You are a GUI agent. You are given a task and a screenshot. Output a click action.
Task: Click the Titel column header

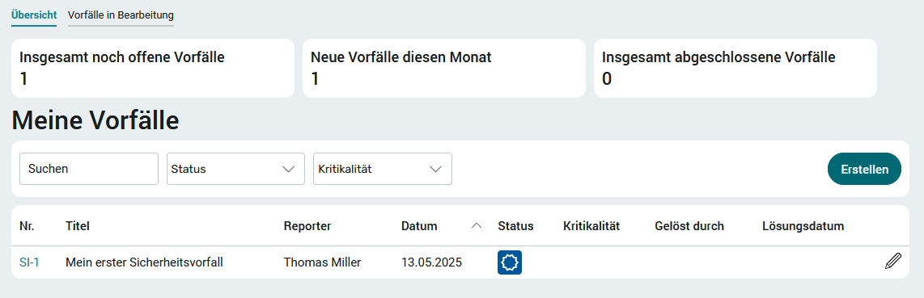(77, 226)
